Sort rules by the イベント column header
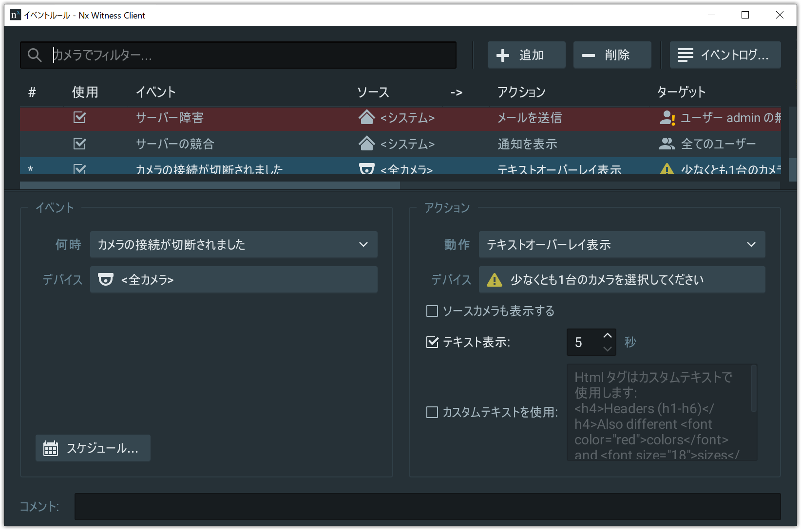Viewport: 801px width, 530px height. pos(155,92)
